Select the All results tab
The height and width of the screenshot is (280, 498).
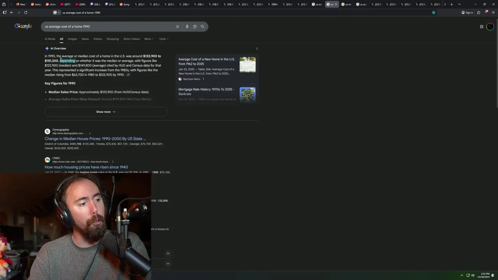61,39
